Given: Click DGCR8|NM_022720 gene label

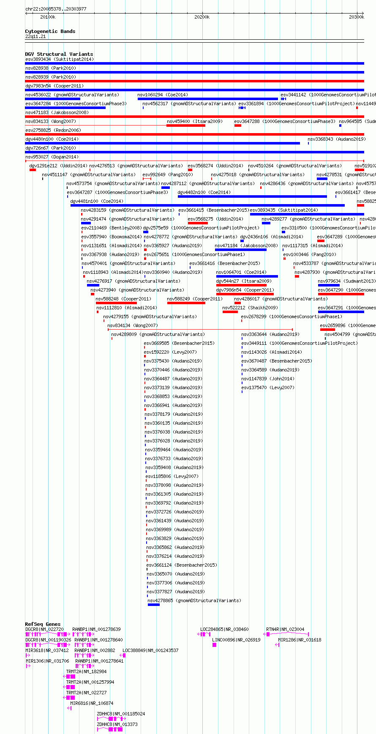Looking at the screenshot, I should (x=44, y=629).
